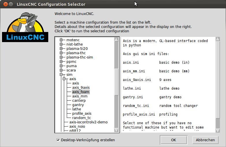
Task: Expand the scara tree node
Action: 61,70
